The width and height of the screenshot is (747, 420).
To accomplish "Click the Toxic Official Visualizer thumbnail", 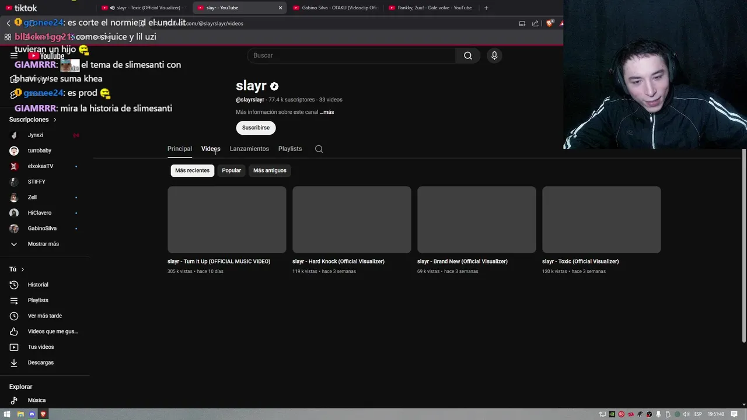I will pyautogui.click(x=602, y=220).
